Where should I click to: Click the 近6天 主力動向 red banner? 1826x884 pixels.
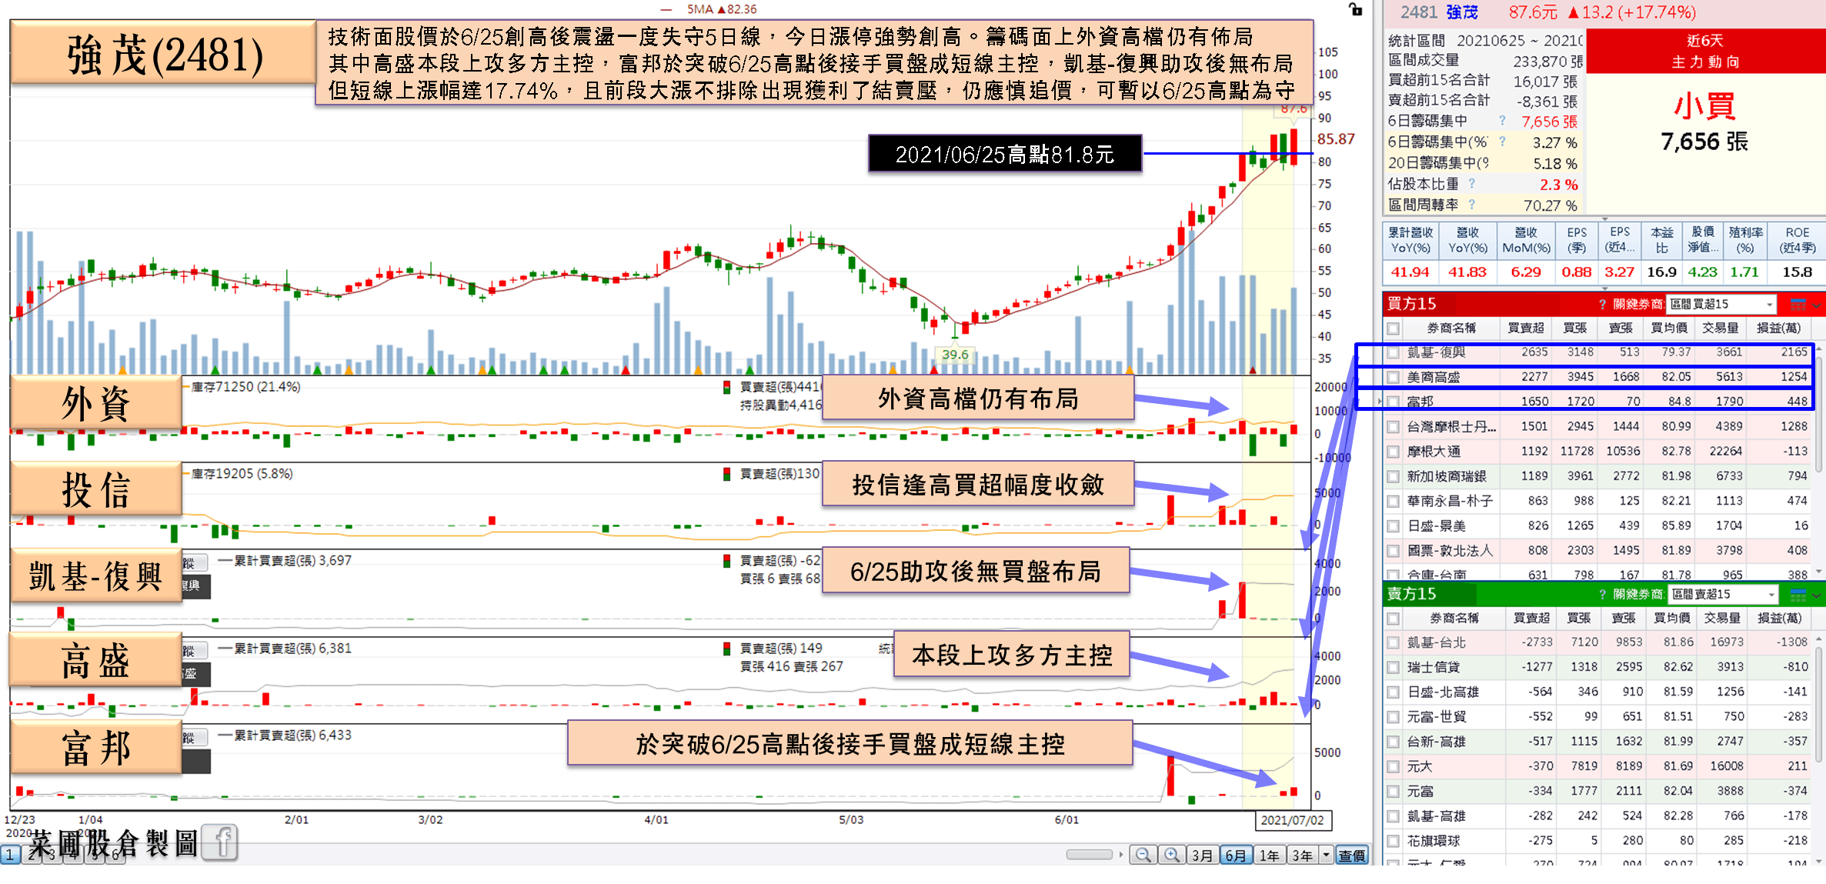tap(1705, 51)
